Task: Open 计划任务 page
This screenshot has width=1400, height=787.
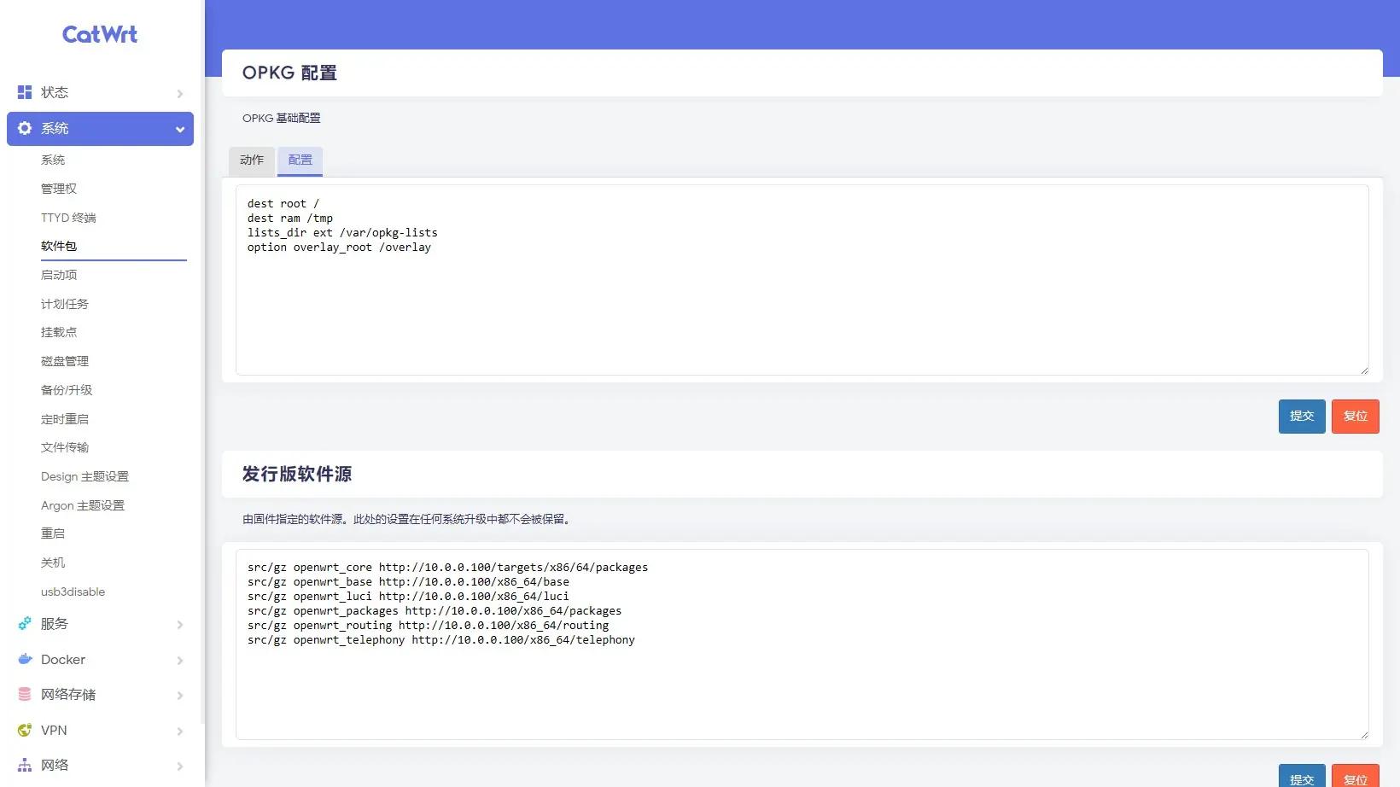Action: coord(65,304)
